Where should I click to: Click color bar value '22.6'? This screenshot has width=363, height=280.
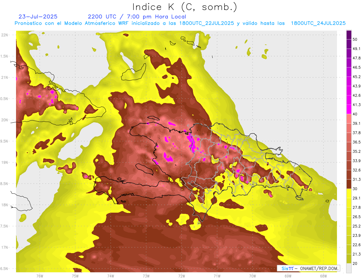[x=356, y=245]
